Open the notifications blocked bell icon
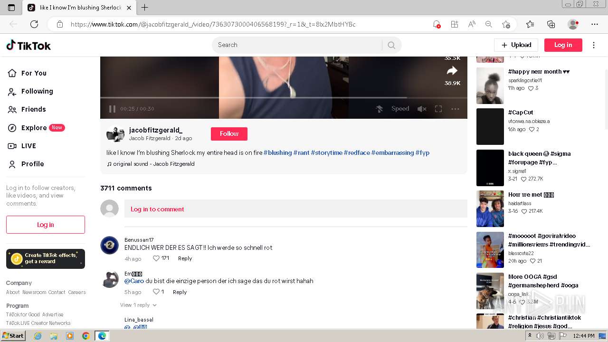The width and height of the screenshot is (608, 342). coord(437,24)
